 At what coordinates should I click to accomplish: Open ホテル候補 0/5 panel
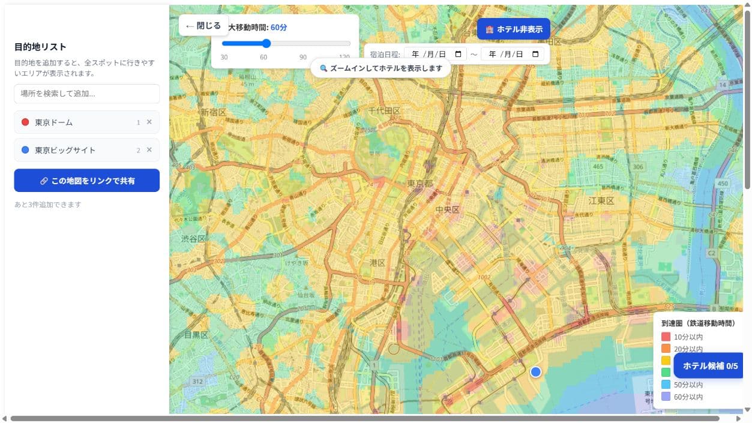[x=709, y=365]
